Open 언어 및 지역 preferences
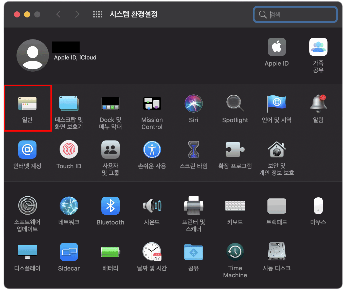The image size is (345, 289). (277, 104)
